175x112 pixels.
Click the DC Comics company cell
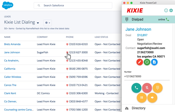pos(43,93)
